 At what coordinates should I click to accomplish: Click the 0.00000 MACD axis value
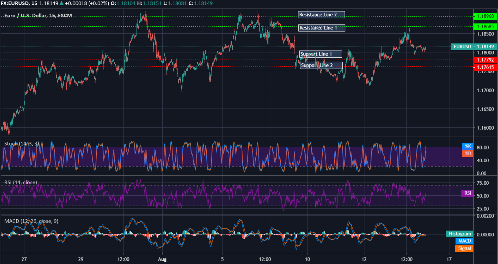485,234
